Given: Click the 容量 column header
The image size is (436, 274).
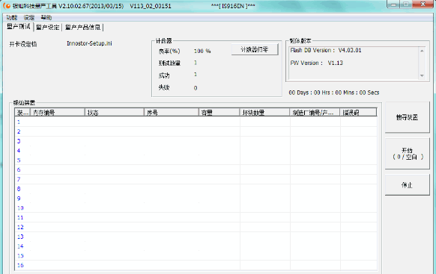Looking at the screenshot, I should 219,113.
